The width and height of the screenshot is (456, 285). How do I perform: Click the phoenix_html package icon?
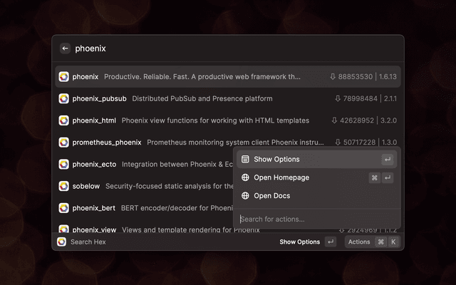click(63, 120)
